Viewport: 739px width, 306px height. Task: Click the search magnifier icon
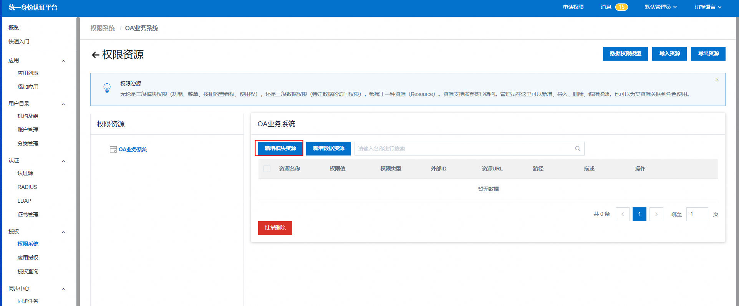(x=577, y=149)
